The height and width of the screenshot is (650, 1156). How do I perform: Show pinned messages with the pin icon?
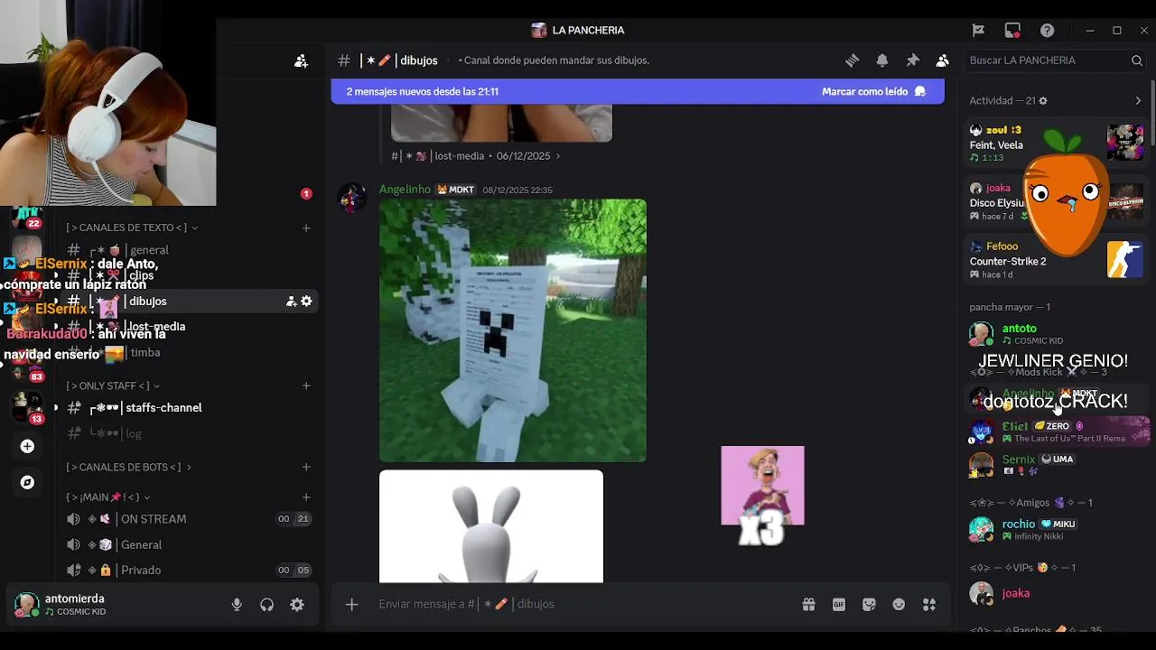(912, 60)
